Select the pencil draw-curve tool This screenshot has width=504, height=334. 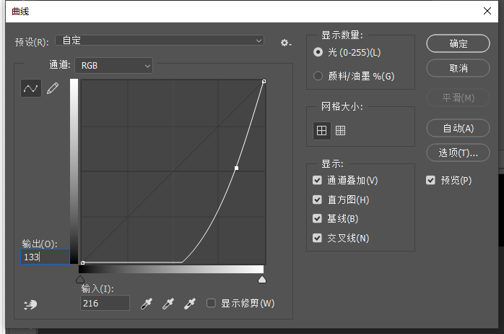(x=53, y=88)
